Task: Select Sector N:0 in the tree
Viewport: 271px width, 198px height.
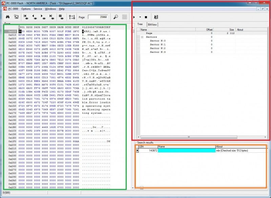Action: pyautogui.click(x=158, y=41)
